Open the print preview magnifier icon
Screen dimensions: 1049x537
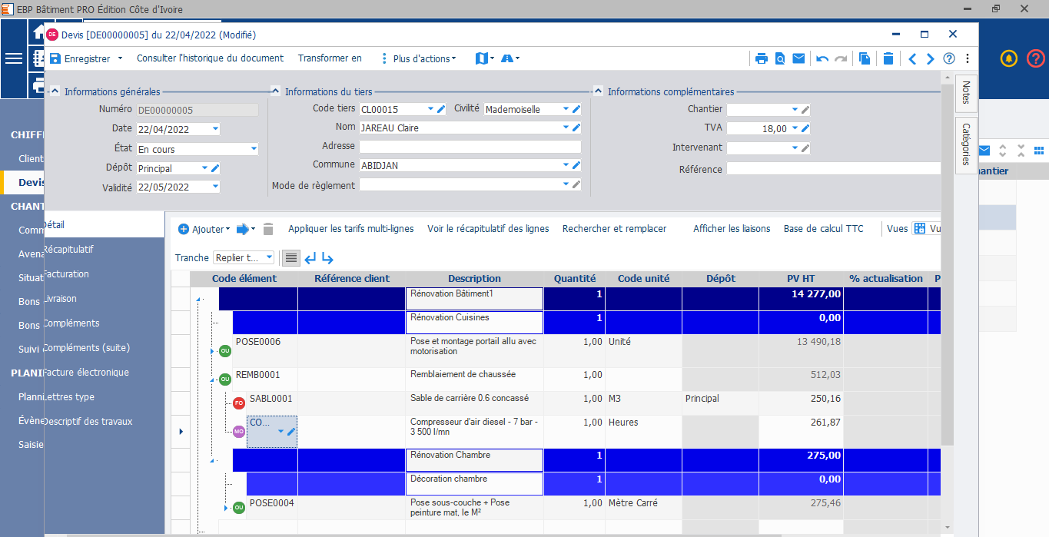click(x=780, y=58)
